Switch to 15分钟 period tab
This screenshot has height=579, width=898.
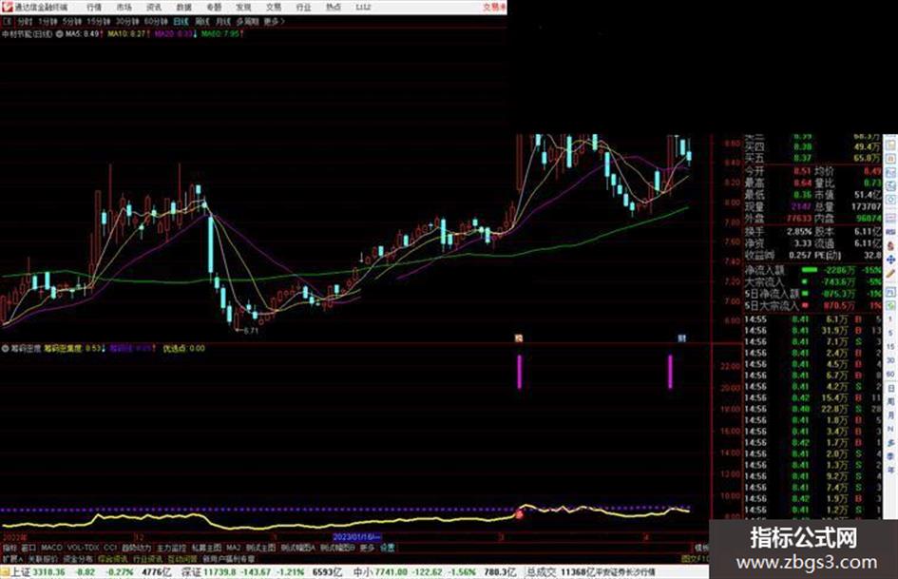99,22
